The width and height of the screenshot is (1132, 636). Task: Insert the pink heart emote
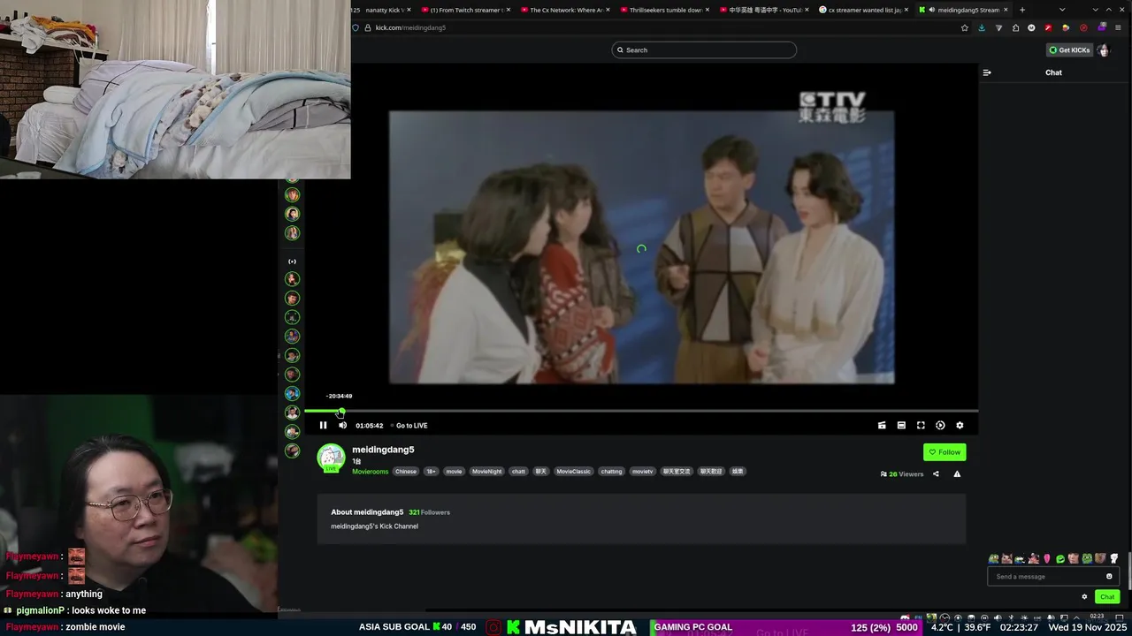click(x=1047, y=558)
